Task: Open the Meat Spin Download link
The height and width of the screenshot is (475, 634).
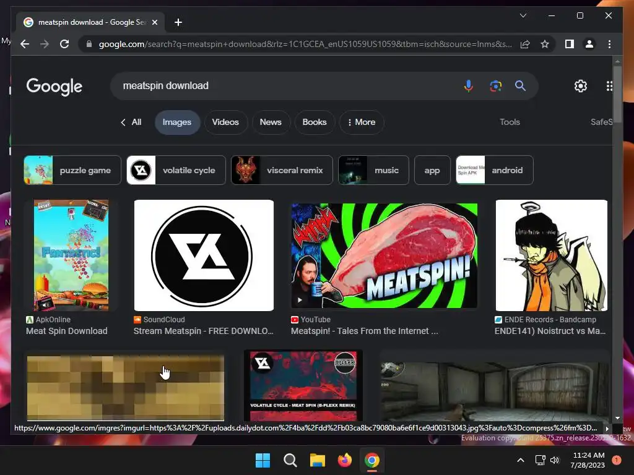Action: pos(67,331)
